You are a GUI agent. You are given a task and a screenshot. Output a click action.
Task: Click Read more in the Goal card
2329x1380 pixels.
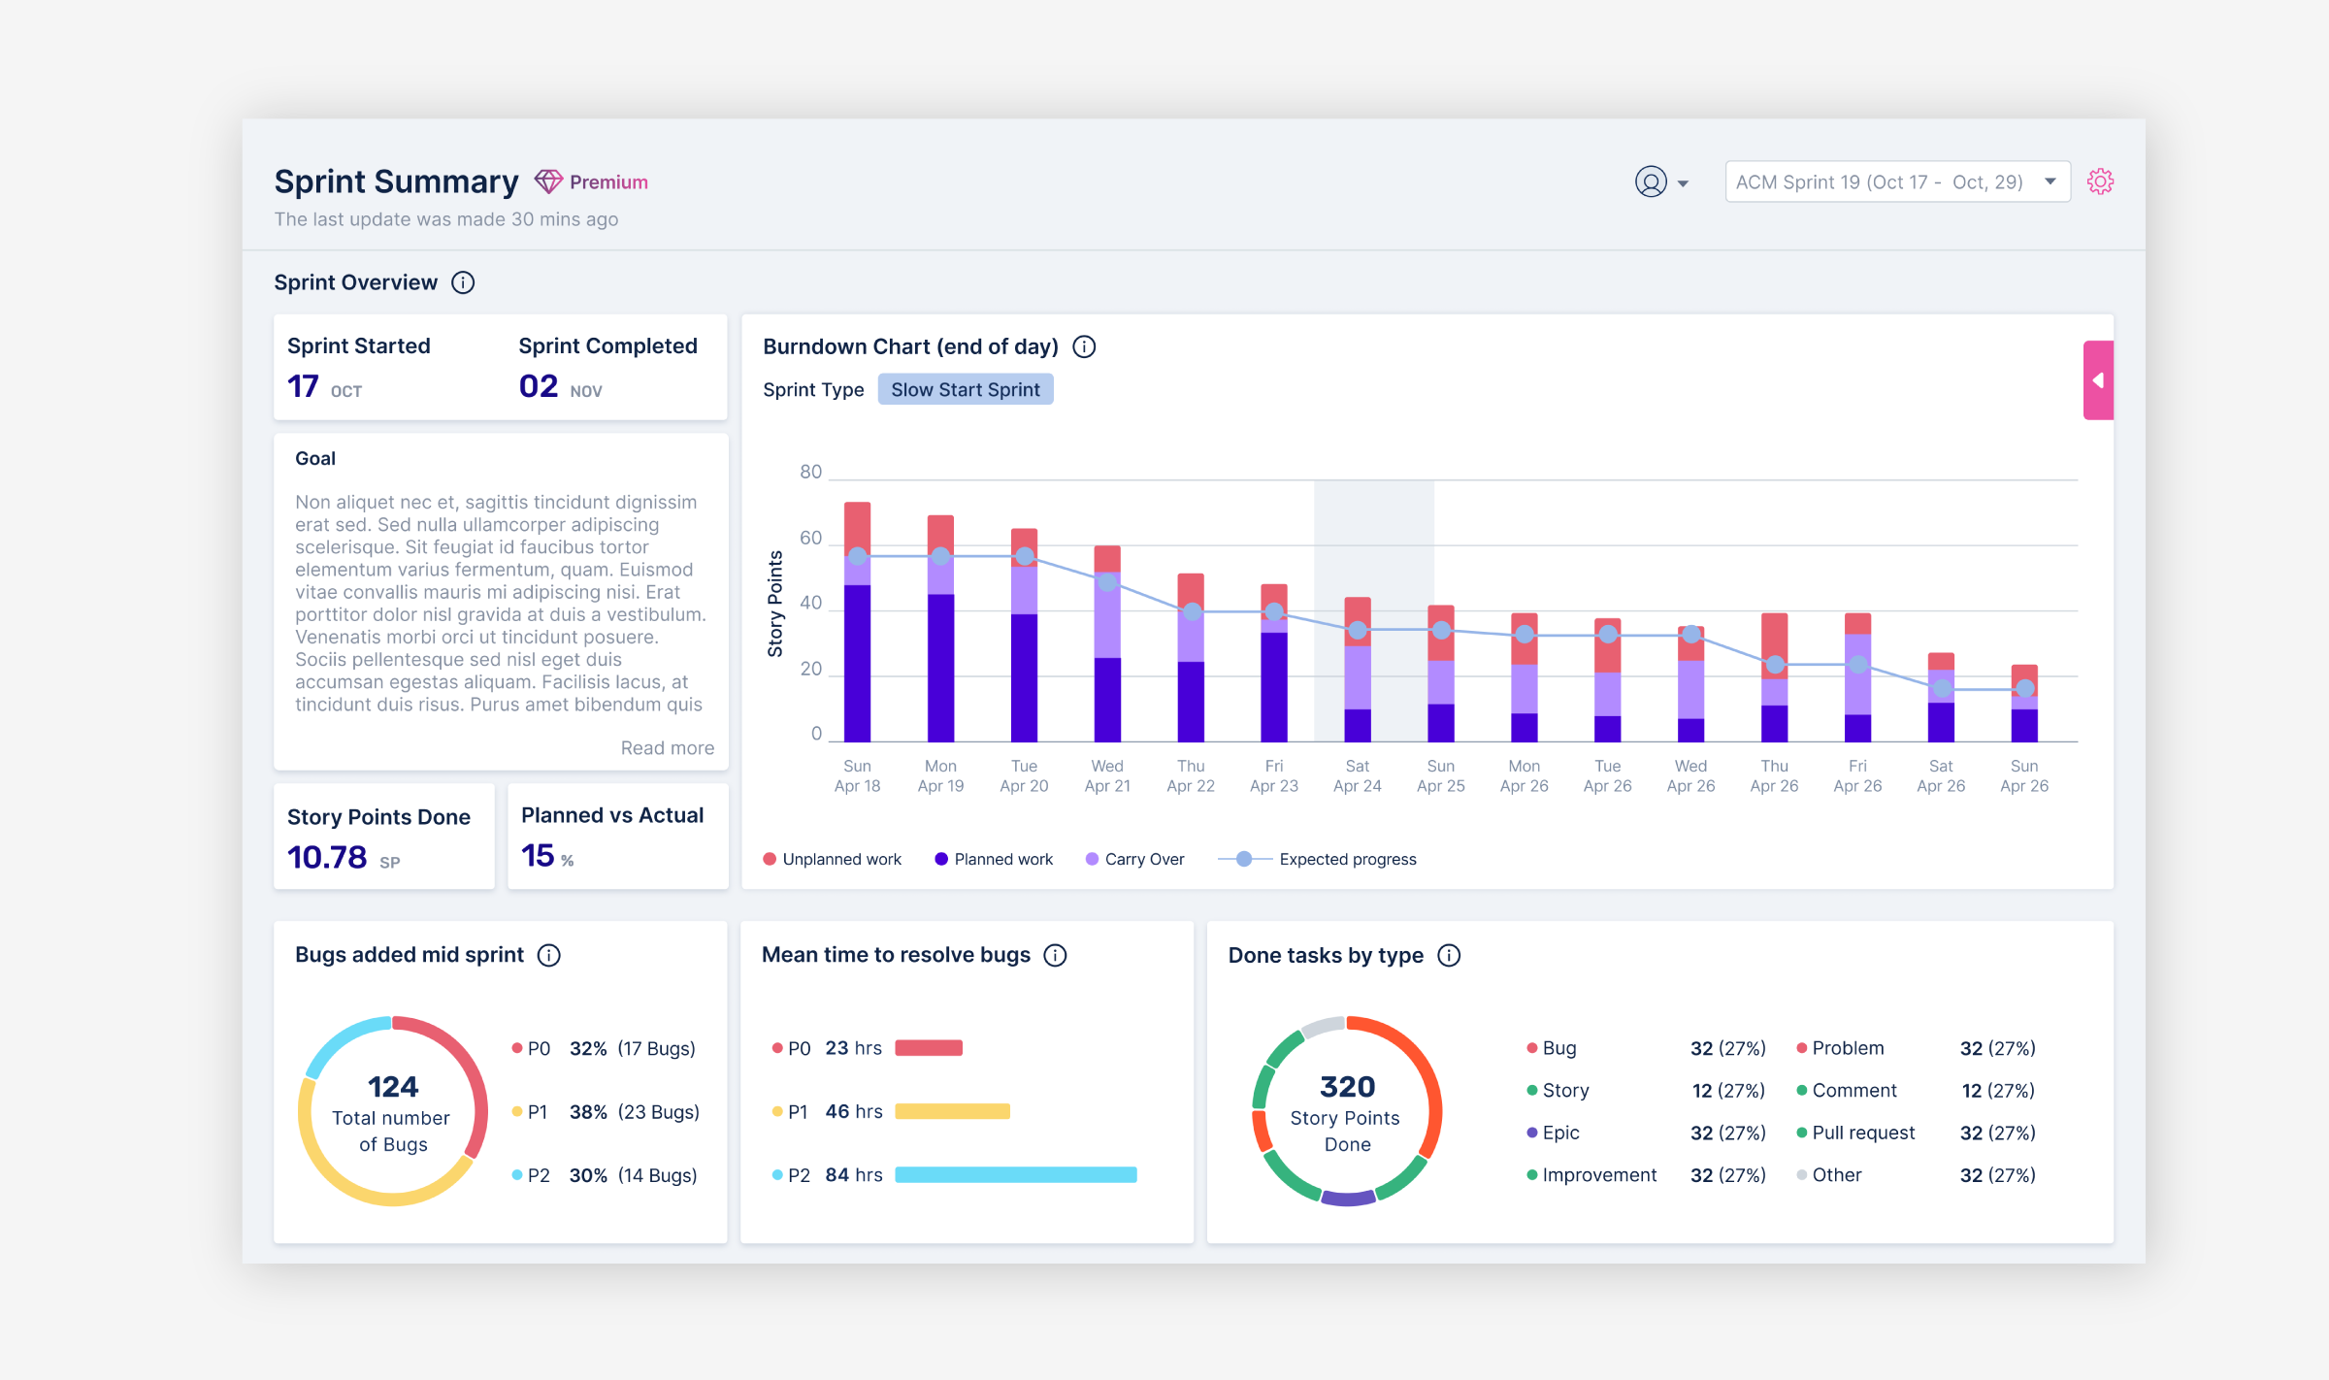(667, 747)
